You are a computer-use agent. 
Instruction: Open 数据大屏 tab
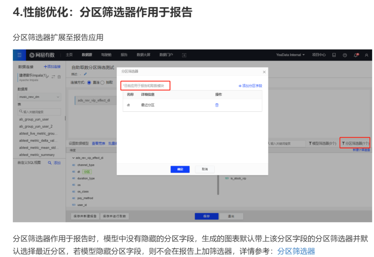[143, 55]
